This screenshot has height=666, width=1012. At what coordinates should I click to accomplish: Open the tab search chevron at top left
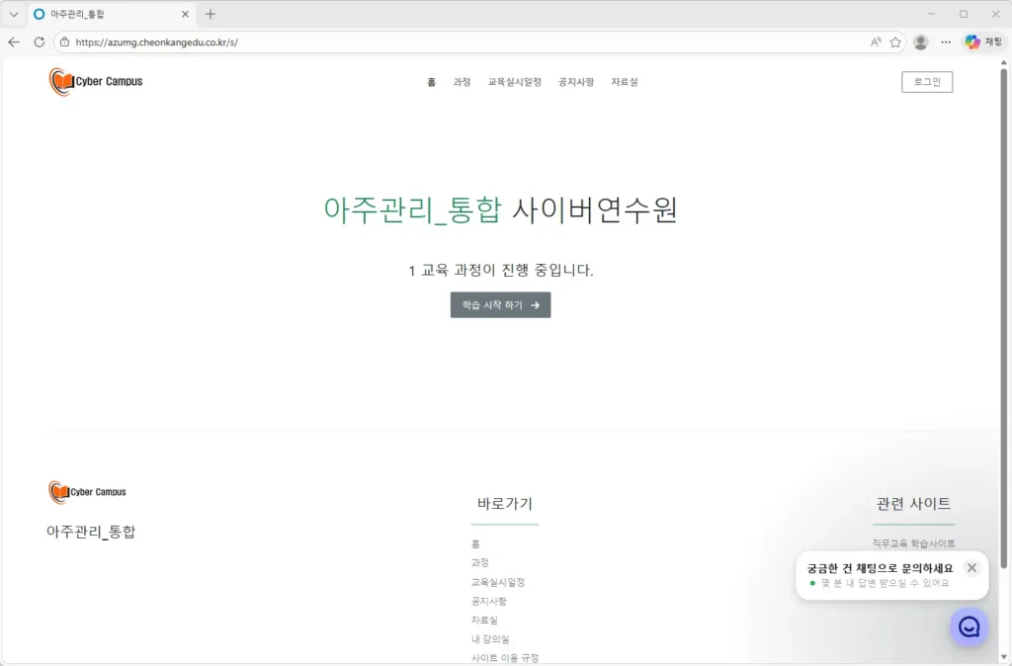pyautogui.click(x=12, y=14)
